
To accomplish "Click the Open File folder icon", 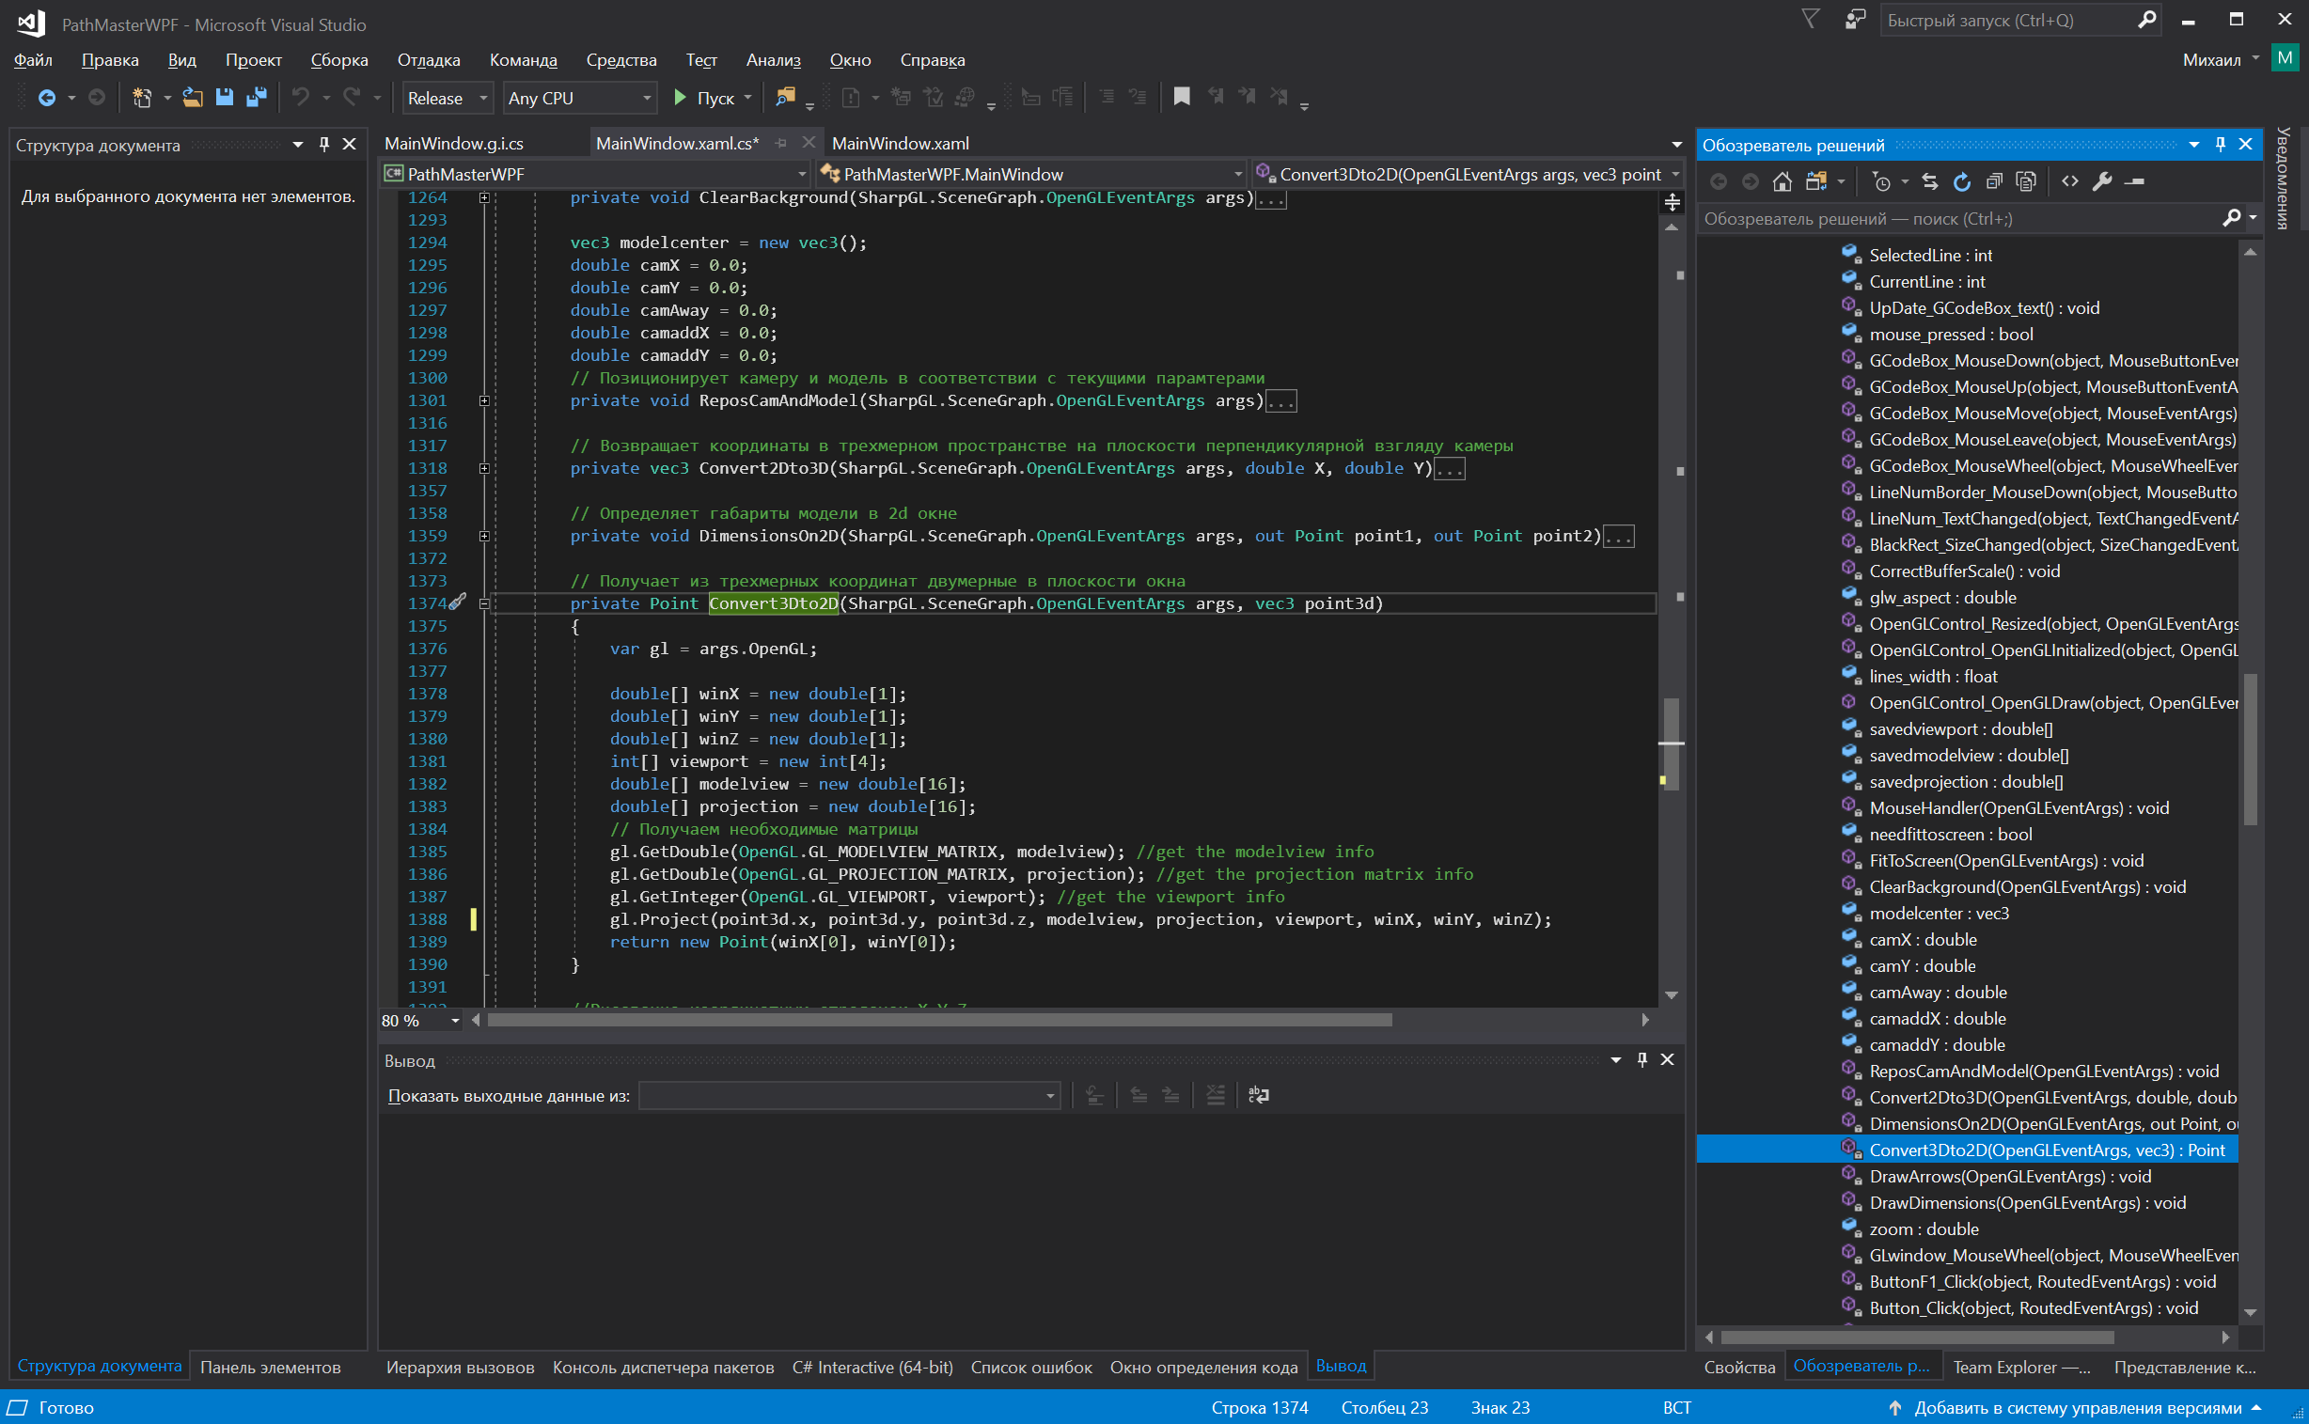I will pos(192,98).
